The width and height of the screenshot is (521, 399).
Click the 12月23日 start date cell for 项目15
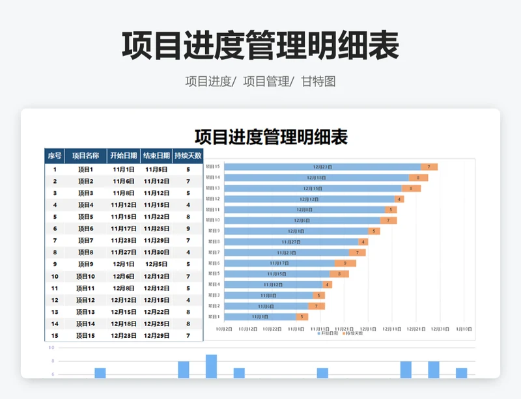coord(124,336)
